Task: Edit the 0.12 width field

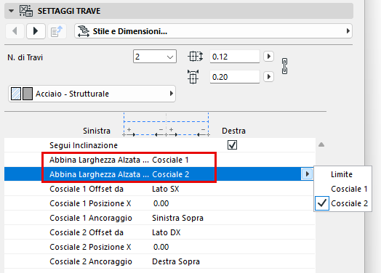Action: coord(234,57)
